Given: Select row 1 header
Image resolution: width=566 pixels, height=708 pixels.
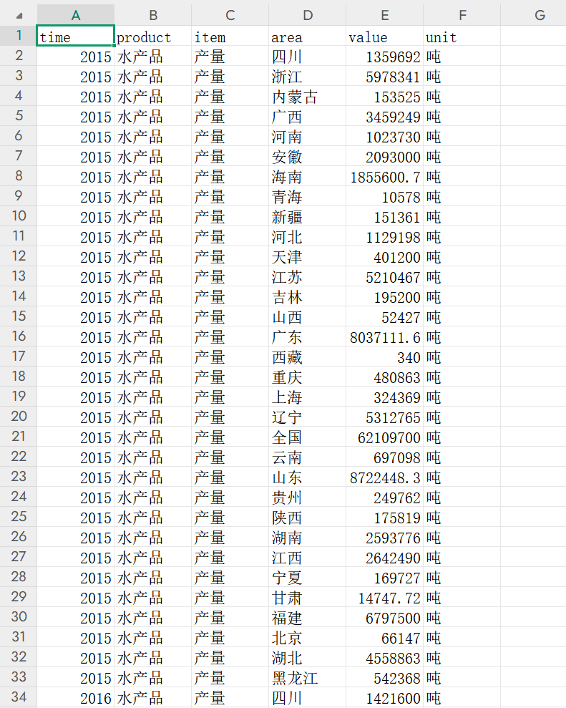Looking at the screenshot, I should click(19, 36).
